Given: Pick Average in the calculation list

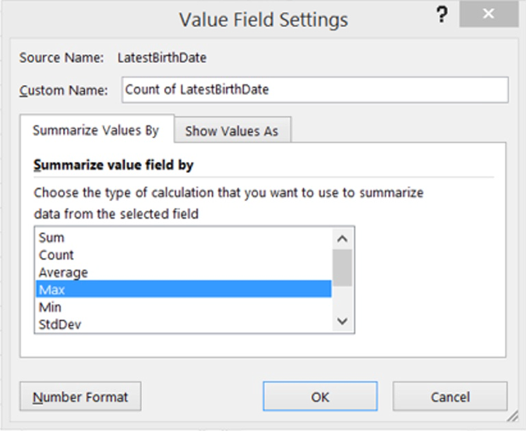Looking at the screenshot, I should pyautogui.click(x=63, y=272).
